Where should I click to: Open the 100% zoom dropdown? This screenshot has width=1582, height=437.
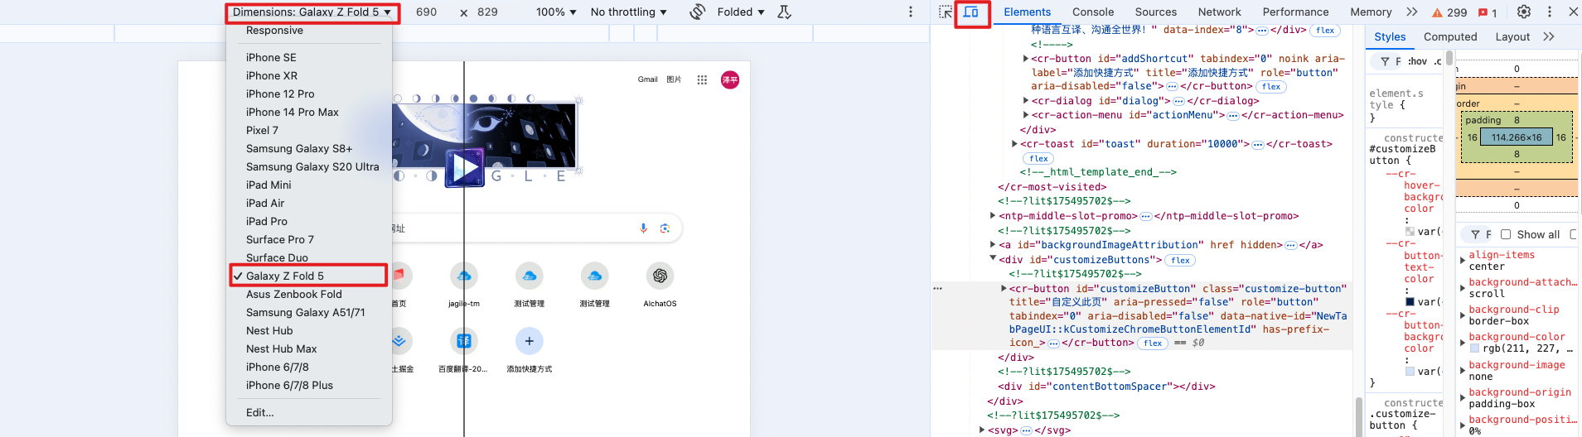(x=556, y=12)
